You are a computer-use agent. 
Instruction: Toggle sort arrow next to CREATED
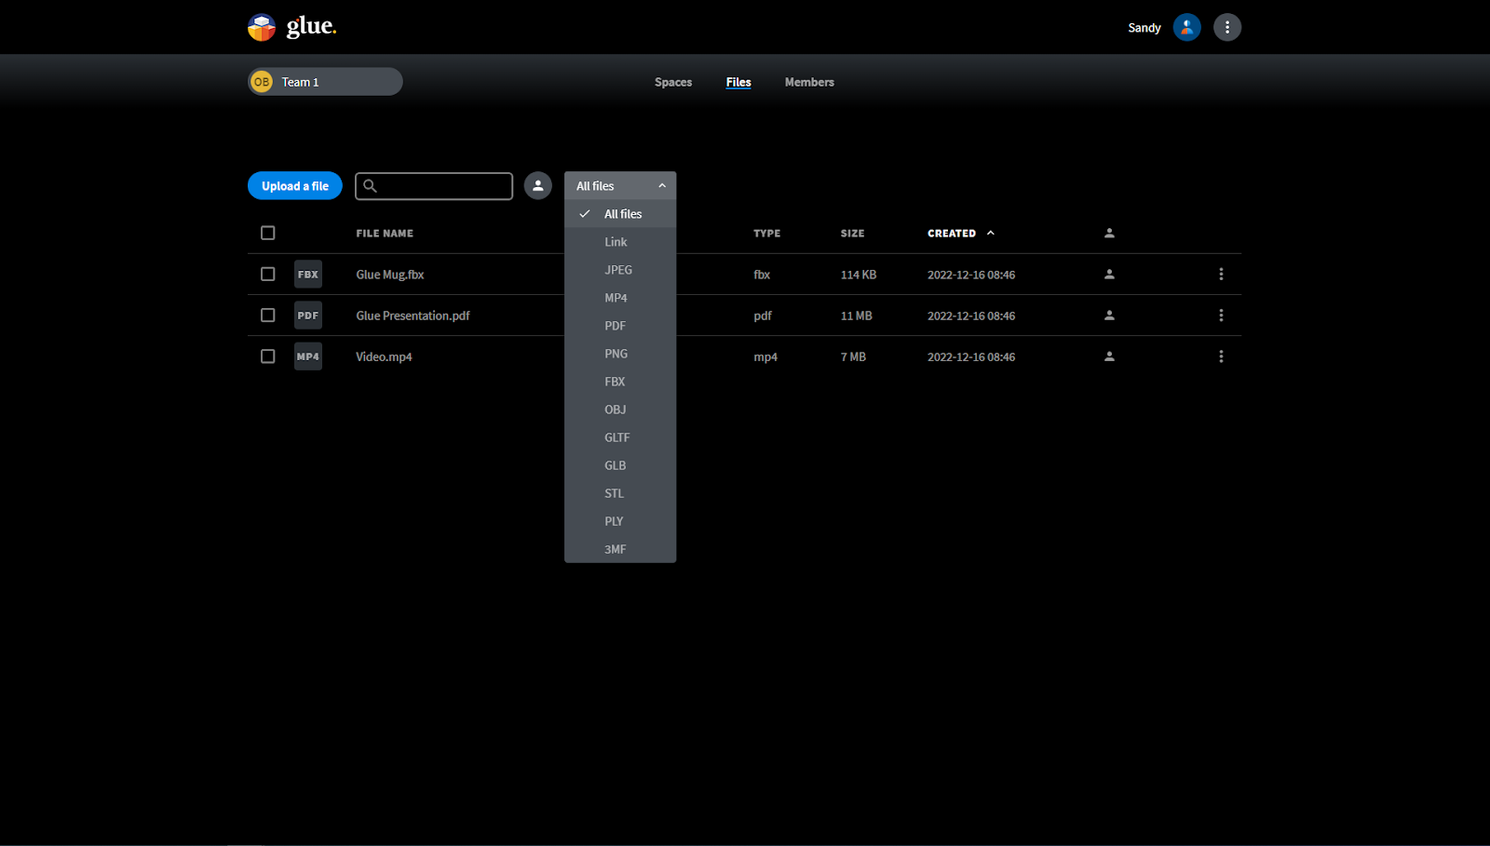point(991,233)
